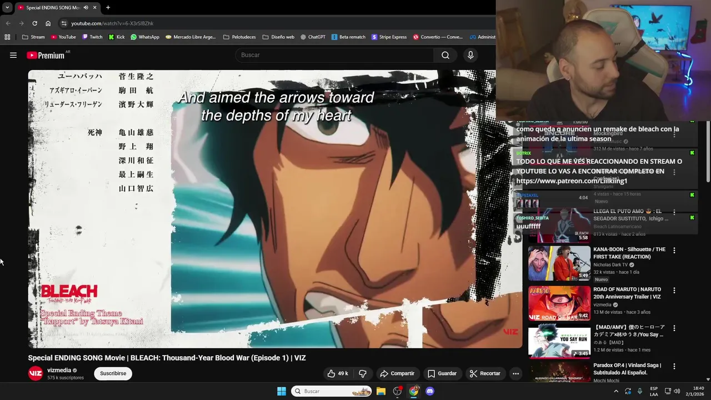Open the Kick bookmark

tap(117, 37)
